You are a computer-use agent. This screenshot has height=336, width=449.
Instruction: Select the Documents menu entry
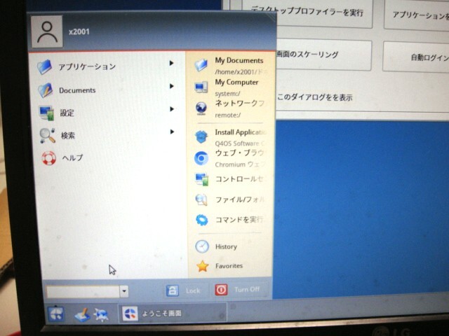pos(109,90)
